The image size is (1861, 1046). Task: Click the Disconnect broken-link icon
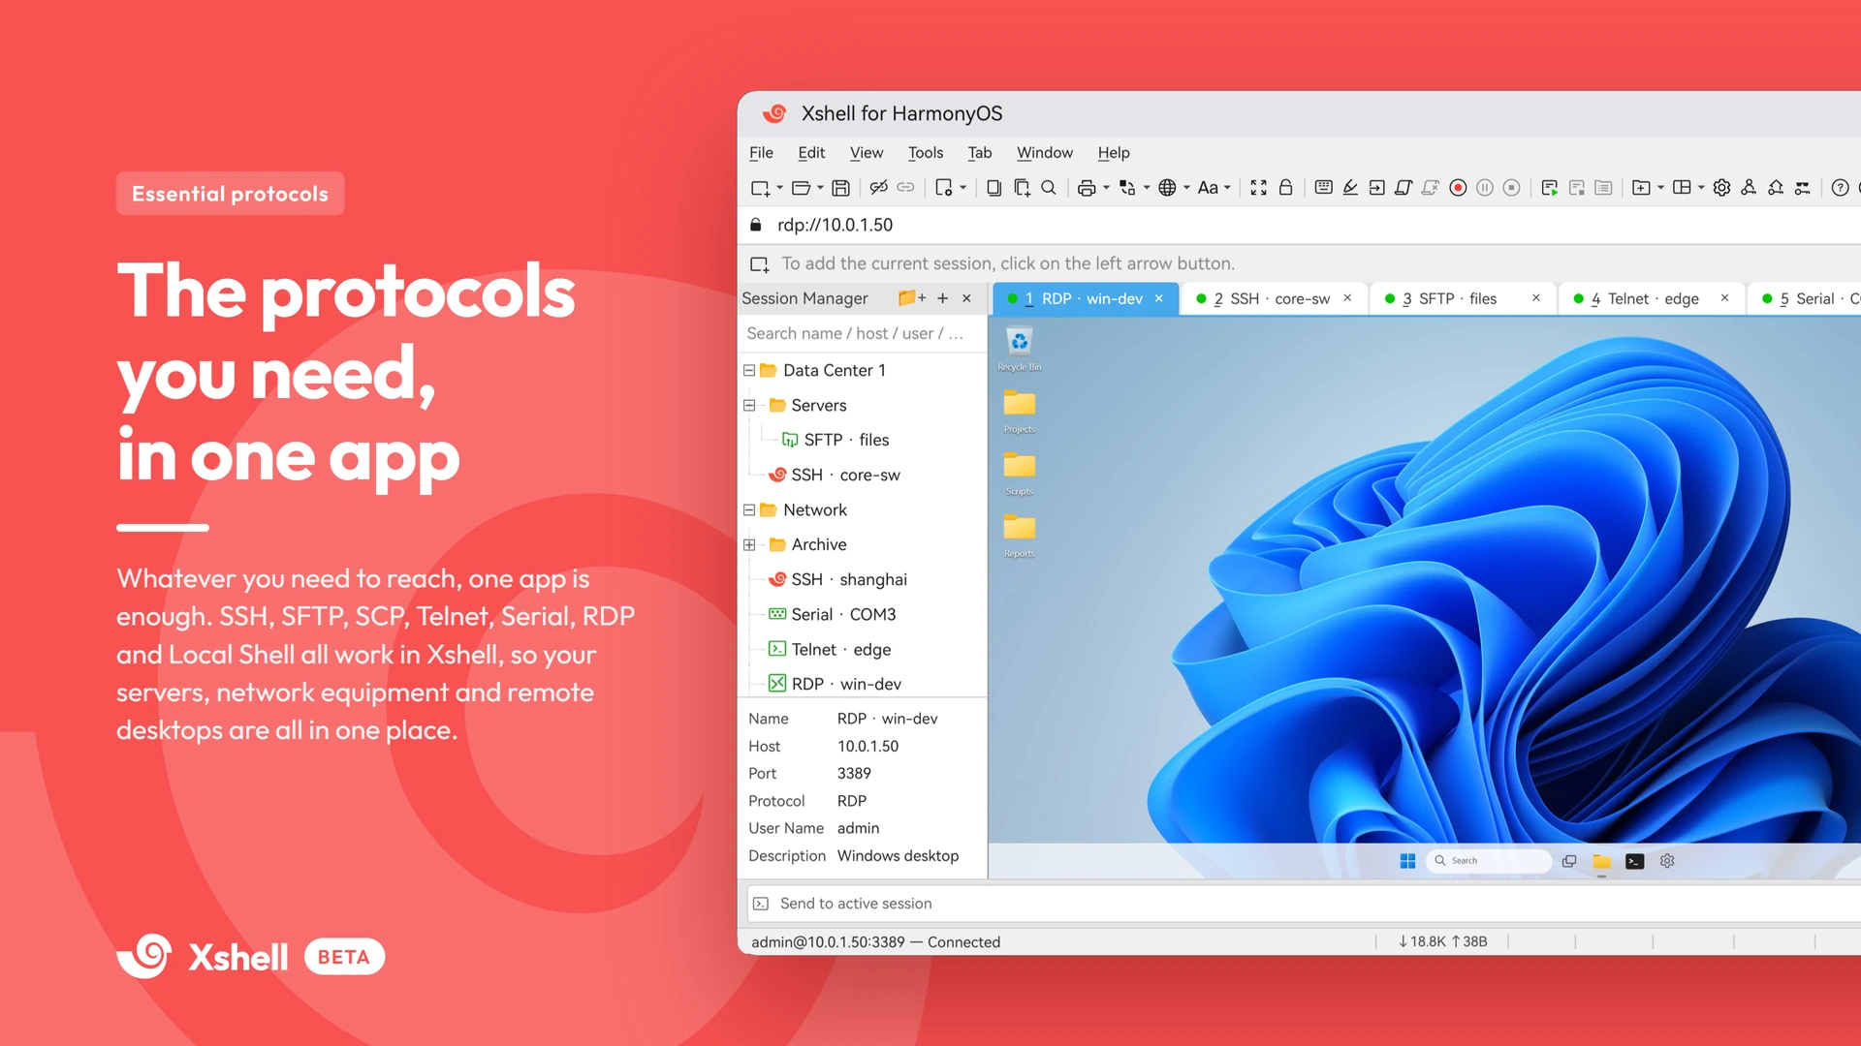click(x=878, y=188)
